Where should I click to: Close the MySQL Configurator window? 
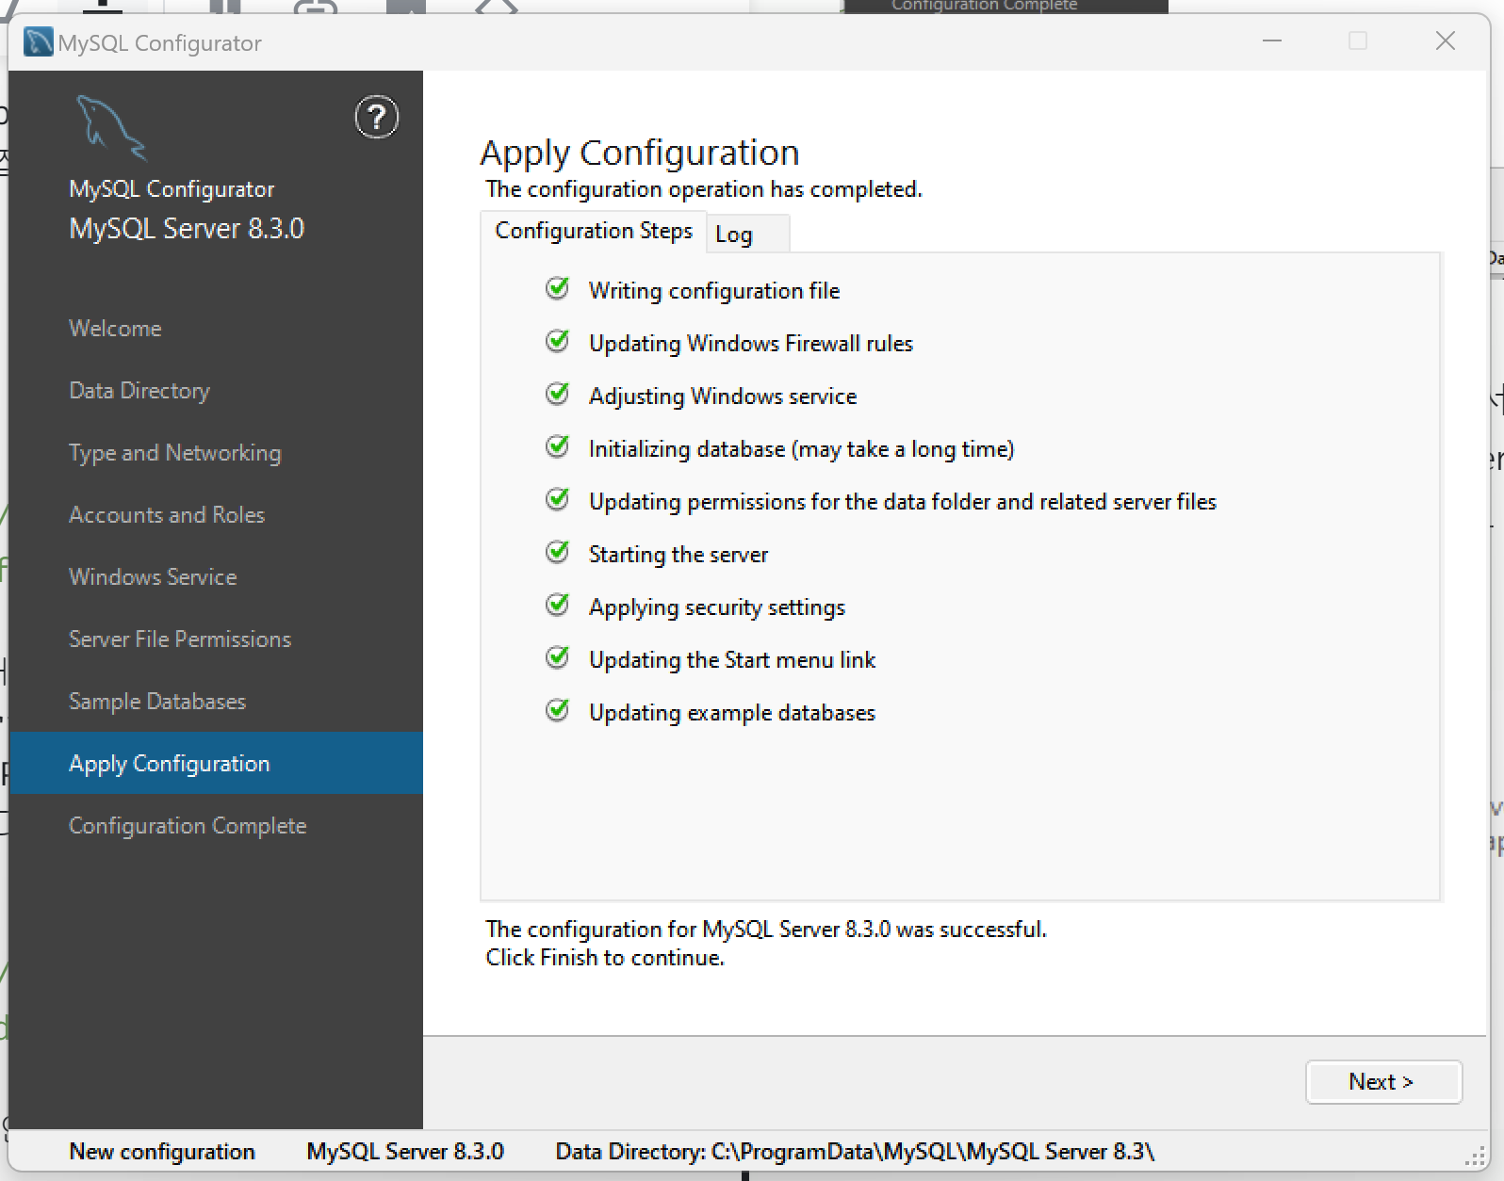pos(1446,40)
